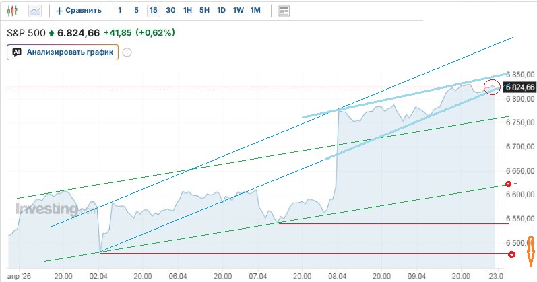The width and height of the screenshot is (537, 282).
Task: Switch chart to 5H interval
Action: point(204,11)
